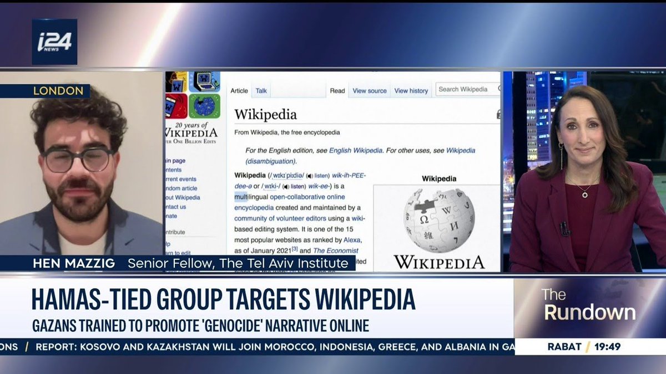Image resolution: width=666 pixels, height=374 pixels.
Task: Open Current events in sidebar
Action: point(181,179)
